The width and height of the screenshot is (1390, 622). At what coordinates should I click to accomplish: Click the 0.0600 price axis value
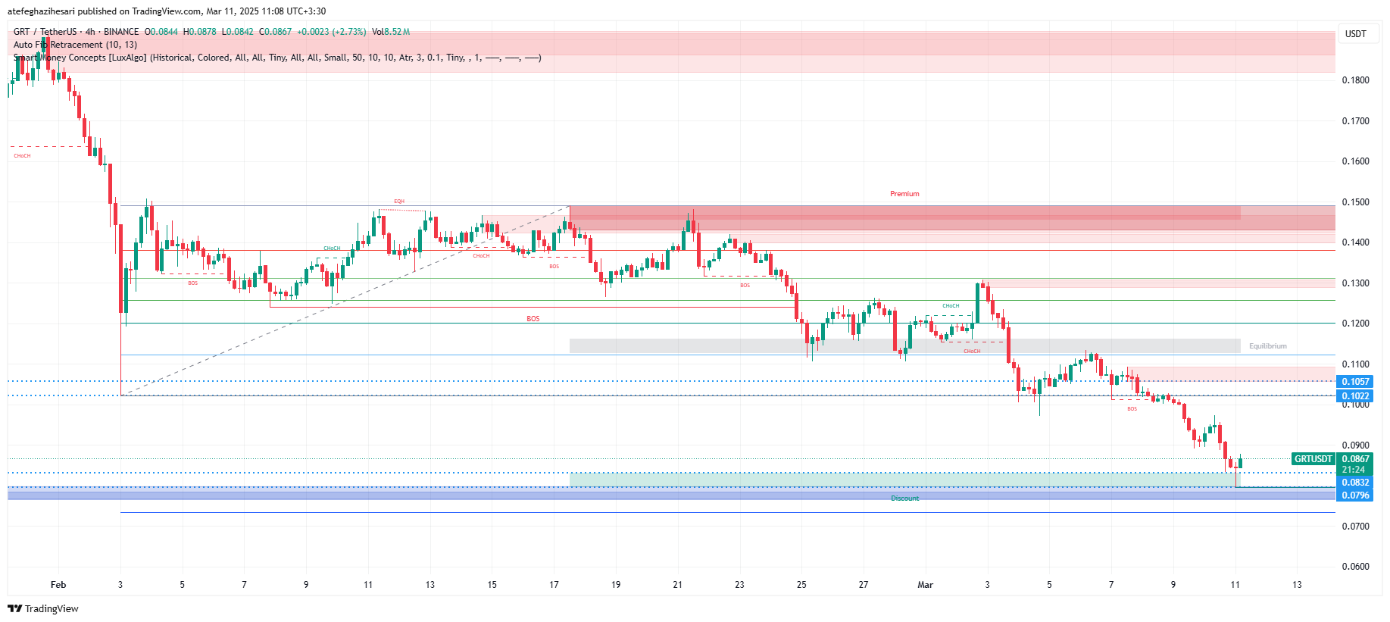click(x=1355, y=567)
